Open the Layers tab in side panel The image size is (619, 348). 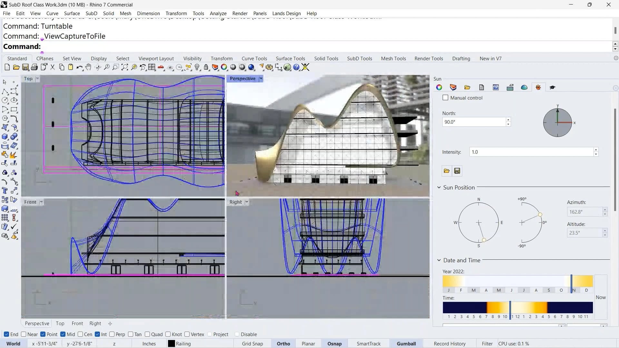453,87
